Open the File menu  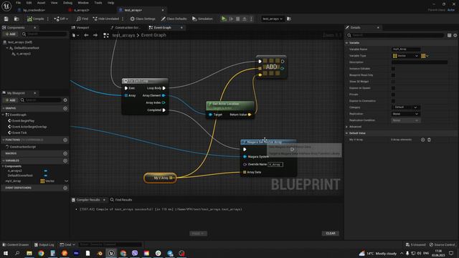click(18, 3)
